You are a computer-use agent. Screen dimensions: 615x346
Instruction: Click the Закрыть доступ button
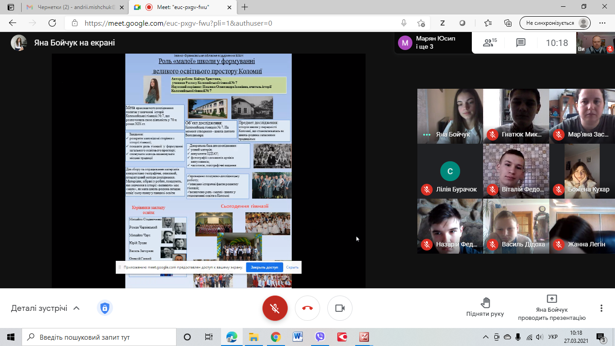pos(264,267)
